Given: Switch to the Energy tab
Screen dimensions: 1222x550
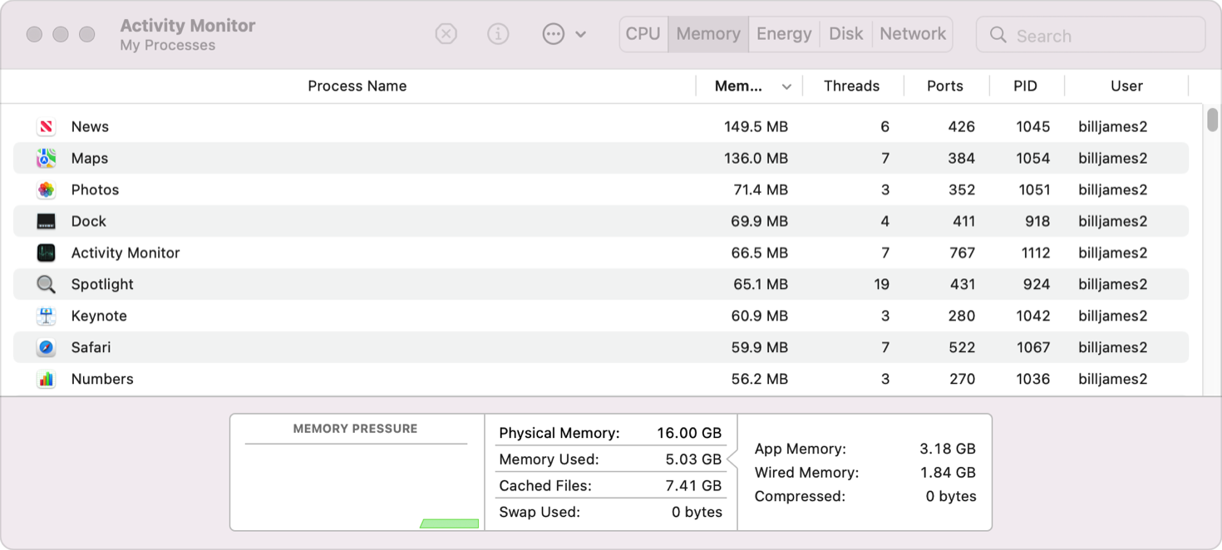Looking at the screenshot, I should tap(784, 34).
